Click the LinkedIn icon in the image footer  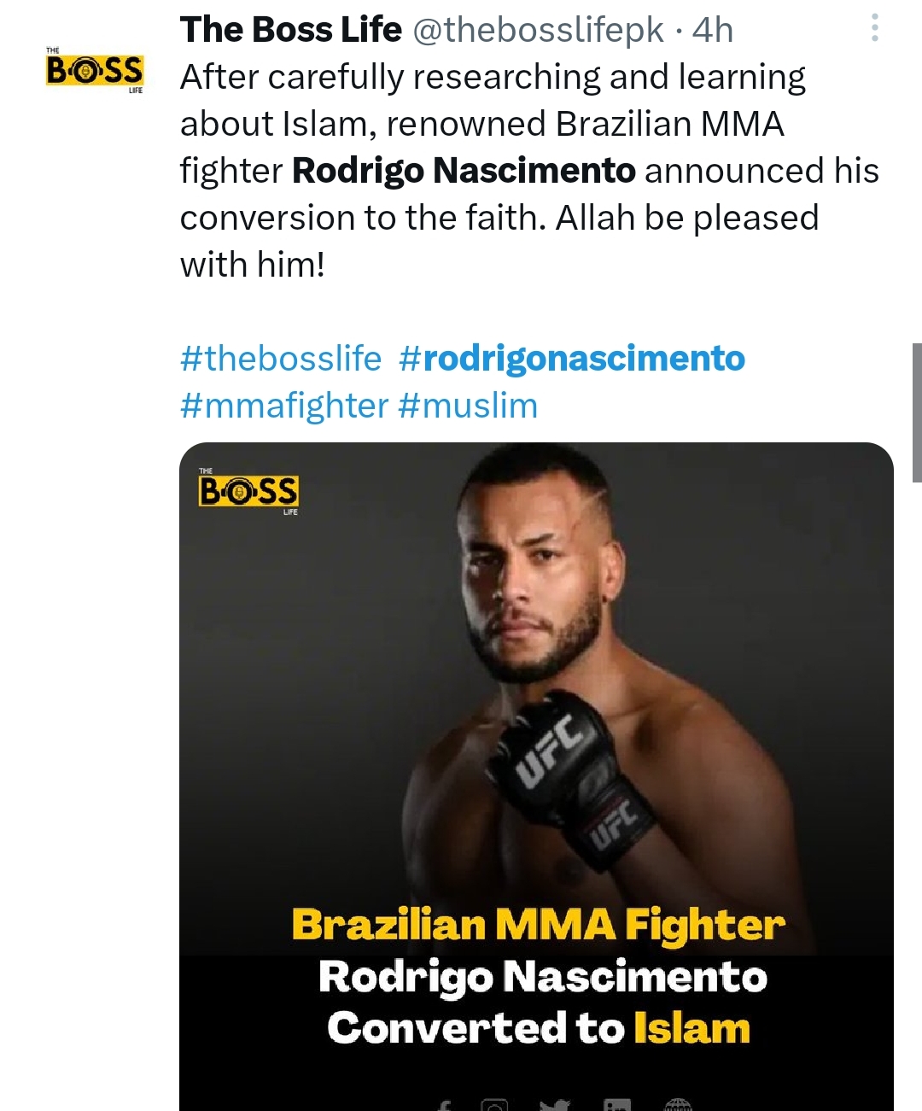pyautogui.click(x=619, y=1105)
